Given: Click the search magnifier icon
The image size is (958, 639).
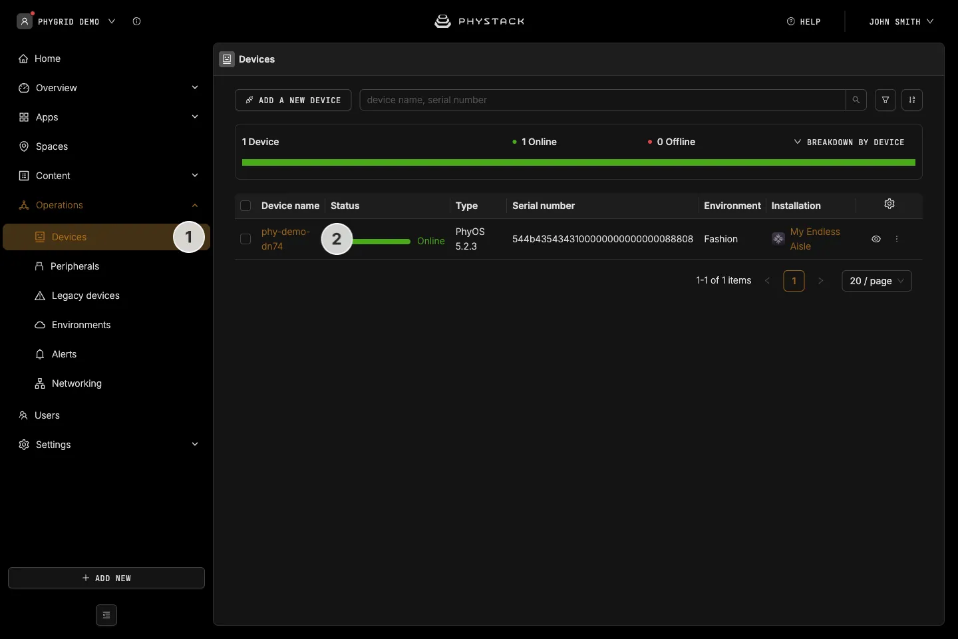Looking at the screenshot, I should (856, 100).
